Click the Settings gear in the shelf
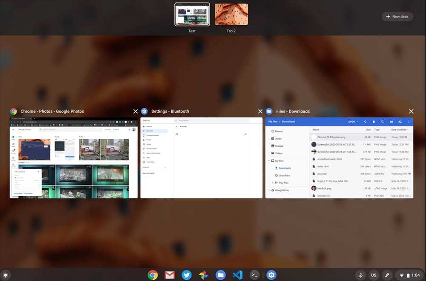The width and height of the screenshot is (426, 281). click(271, 275)
